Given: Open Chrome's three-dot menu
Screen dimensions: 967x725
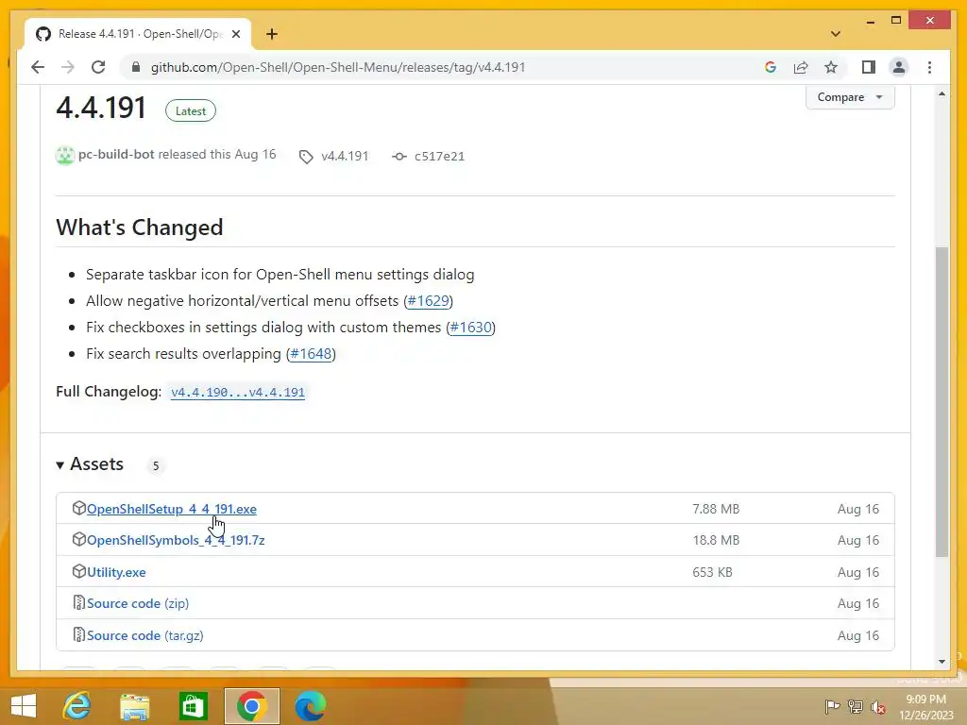Looking at the screenshot, I should click(x=929, y=67).
